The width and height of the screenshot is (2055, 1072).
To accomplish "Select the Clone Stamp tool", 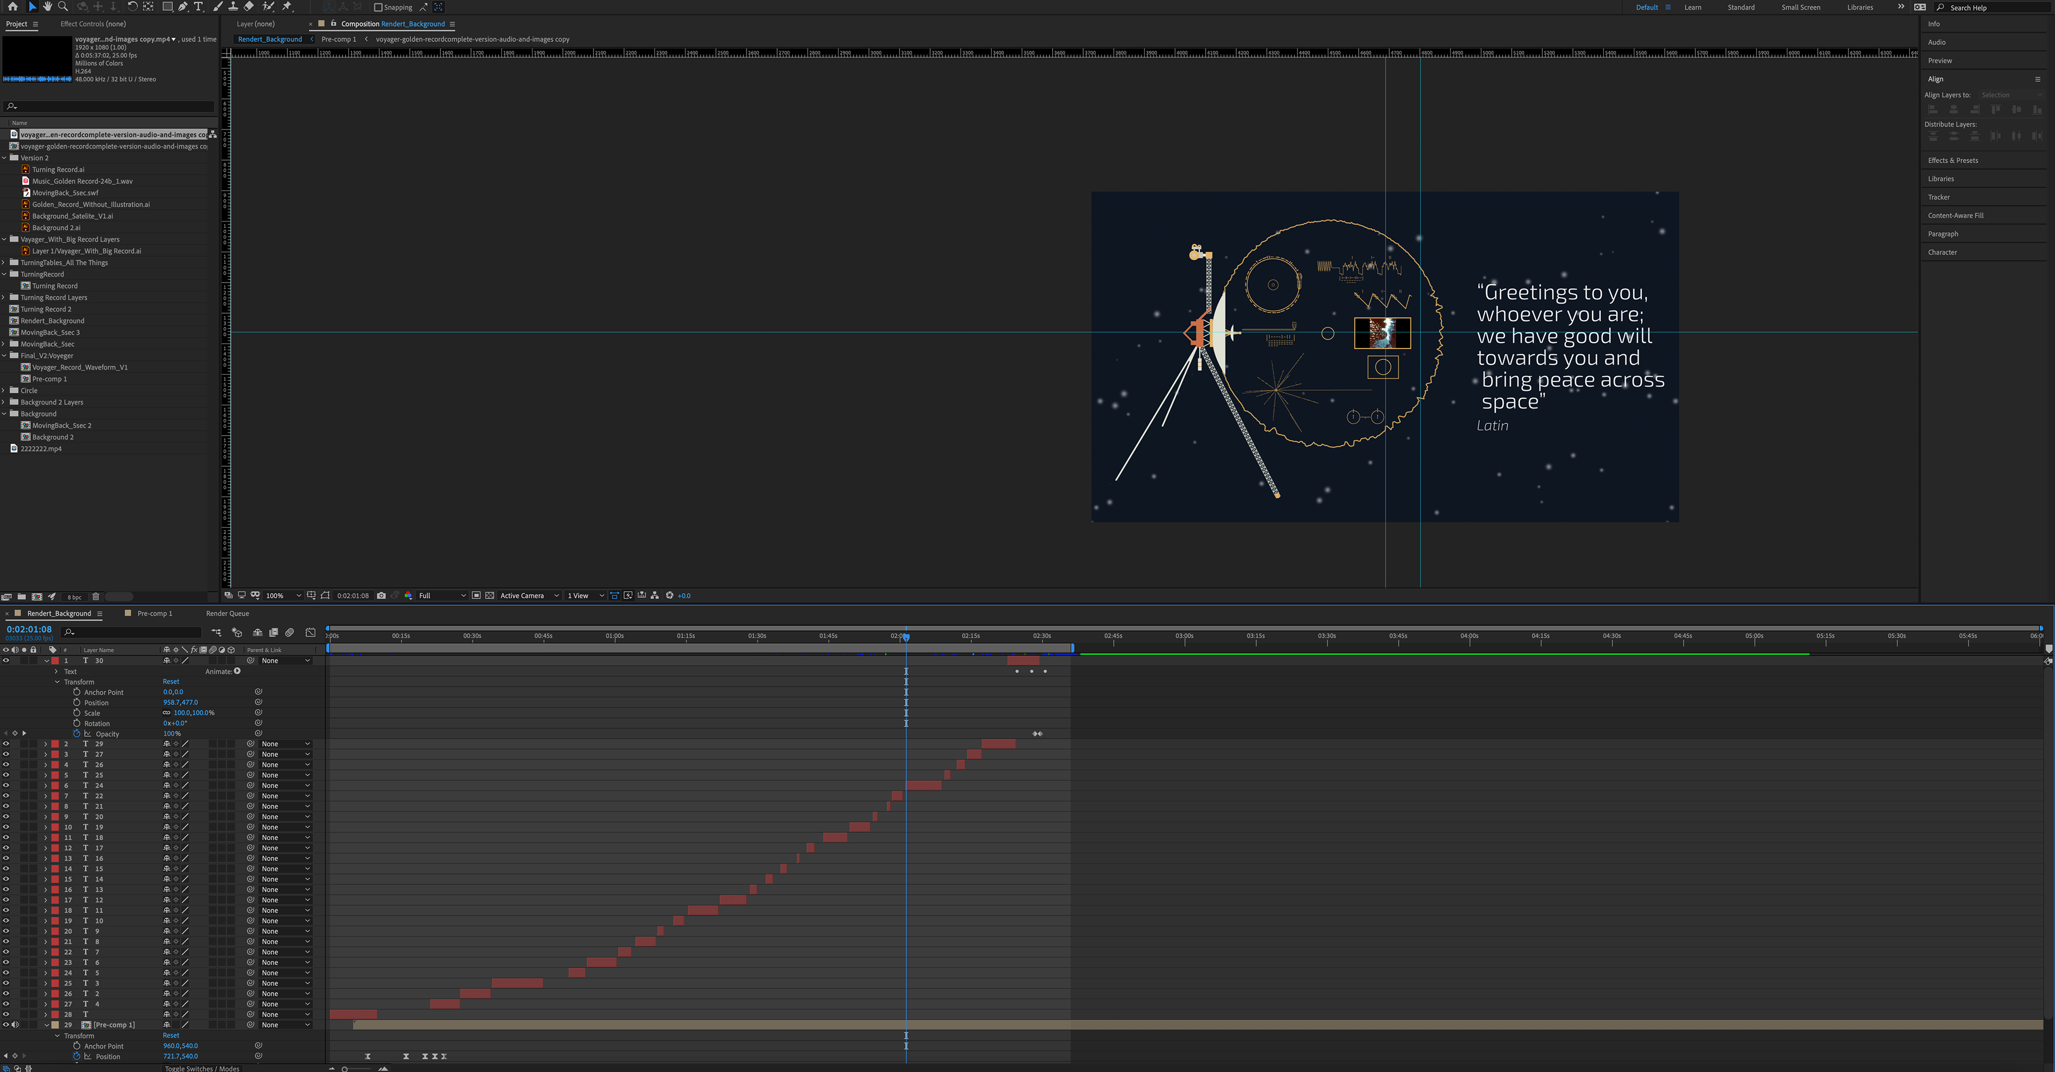I will click(x=233, y=6).
